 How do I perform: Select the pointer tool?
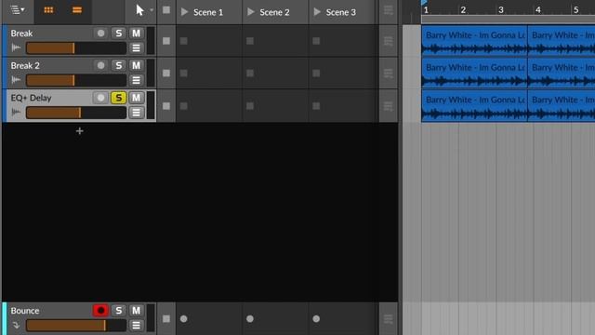pos(140,10)
